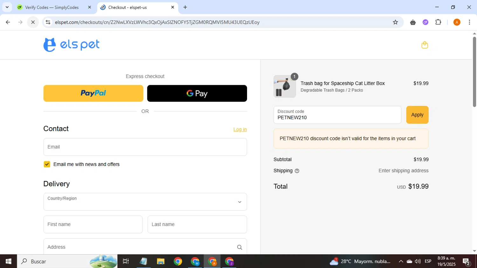
Task: Open the weather widget showing 28°C
Action: (x=360, y=261)
